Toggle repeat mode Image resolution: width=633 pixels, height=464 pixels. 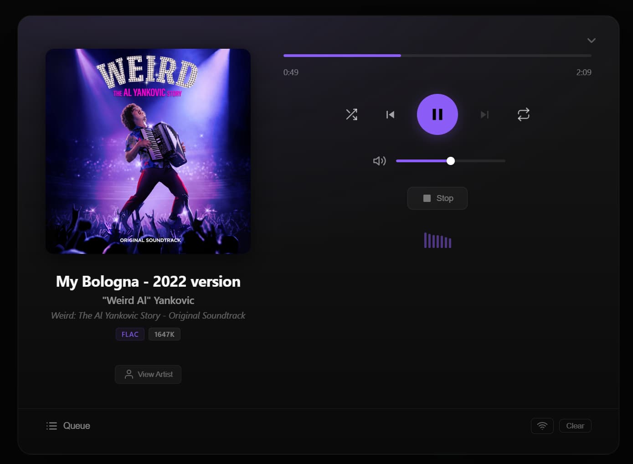pyautogui.click(x=524, y=114)
